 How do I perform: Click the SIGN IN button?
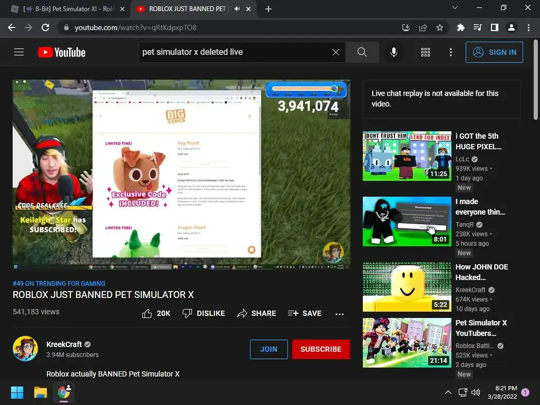point(494,52)
